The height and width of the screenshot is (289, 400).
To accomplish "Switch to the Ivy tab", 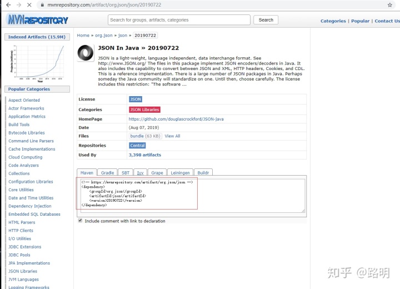I will (x=141, y=173).
